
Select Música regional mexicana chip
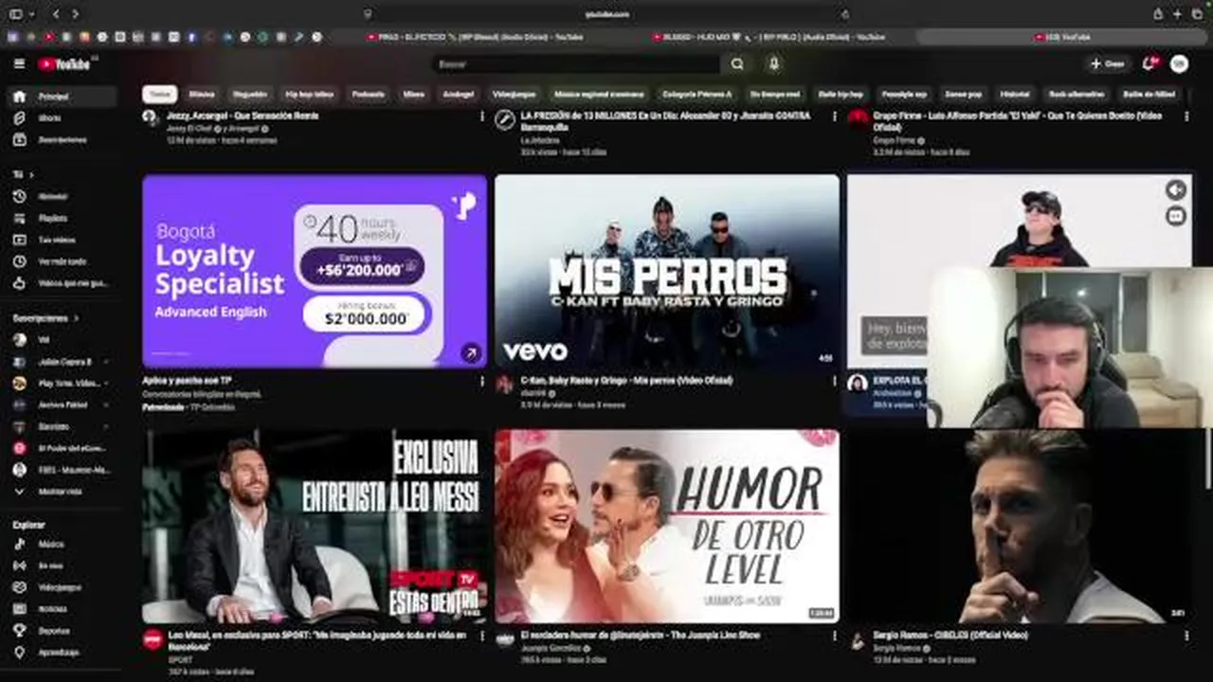coord(599,95)
